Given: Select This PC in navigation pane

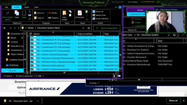Looking at the screenshot, I should 13,71.
